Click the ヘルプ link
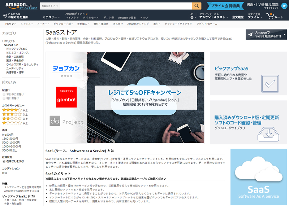 [144, 18]
